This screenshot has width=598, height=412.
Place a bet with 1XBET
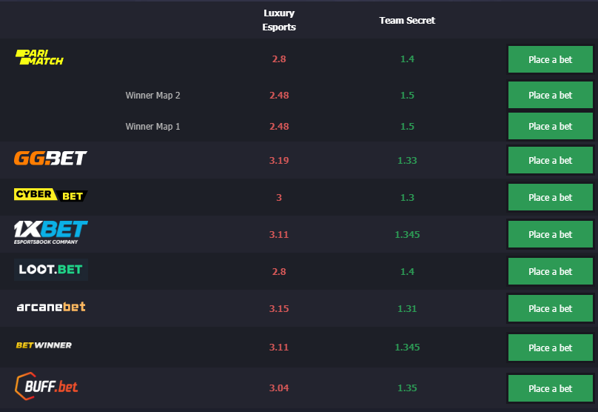point(551,234)
